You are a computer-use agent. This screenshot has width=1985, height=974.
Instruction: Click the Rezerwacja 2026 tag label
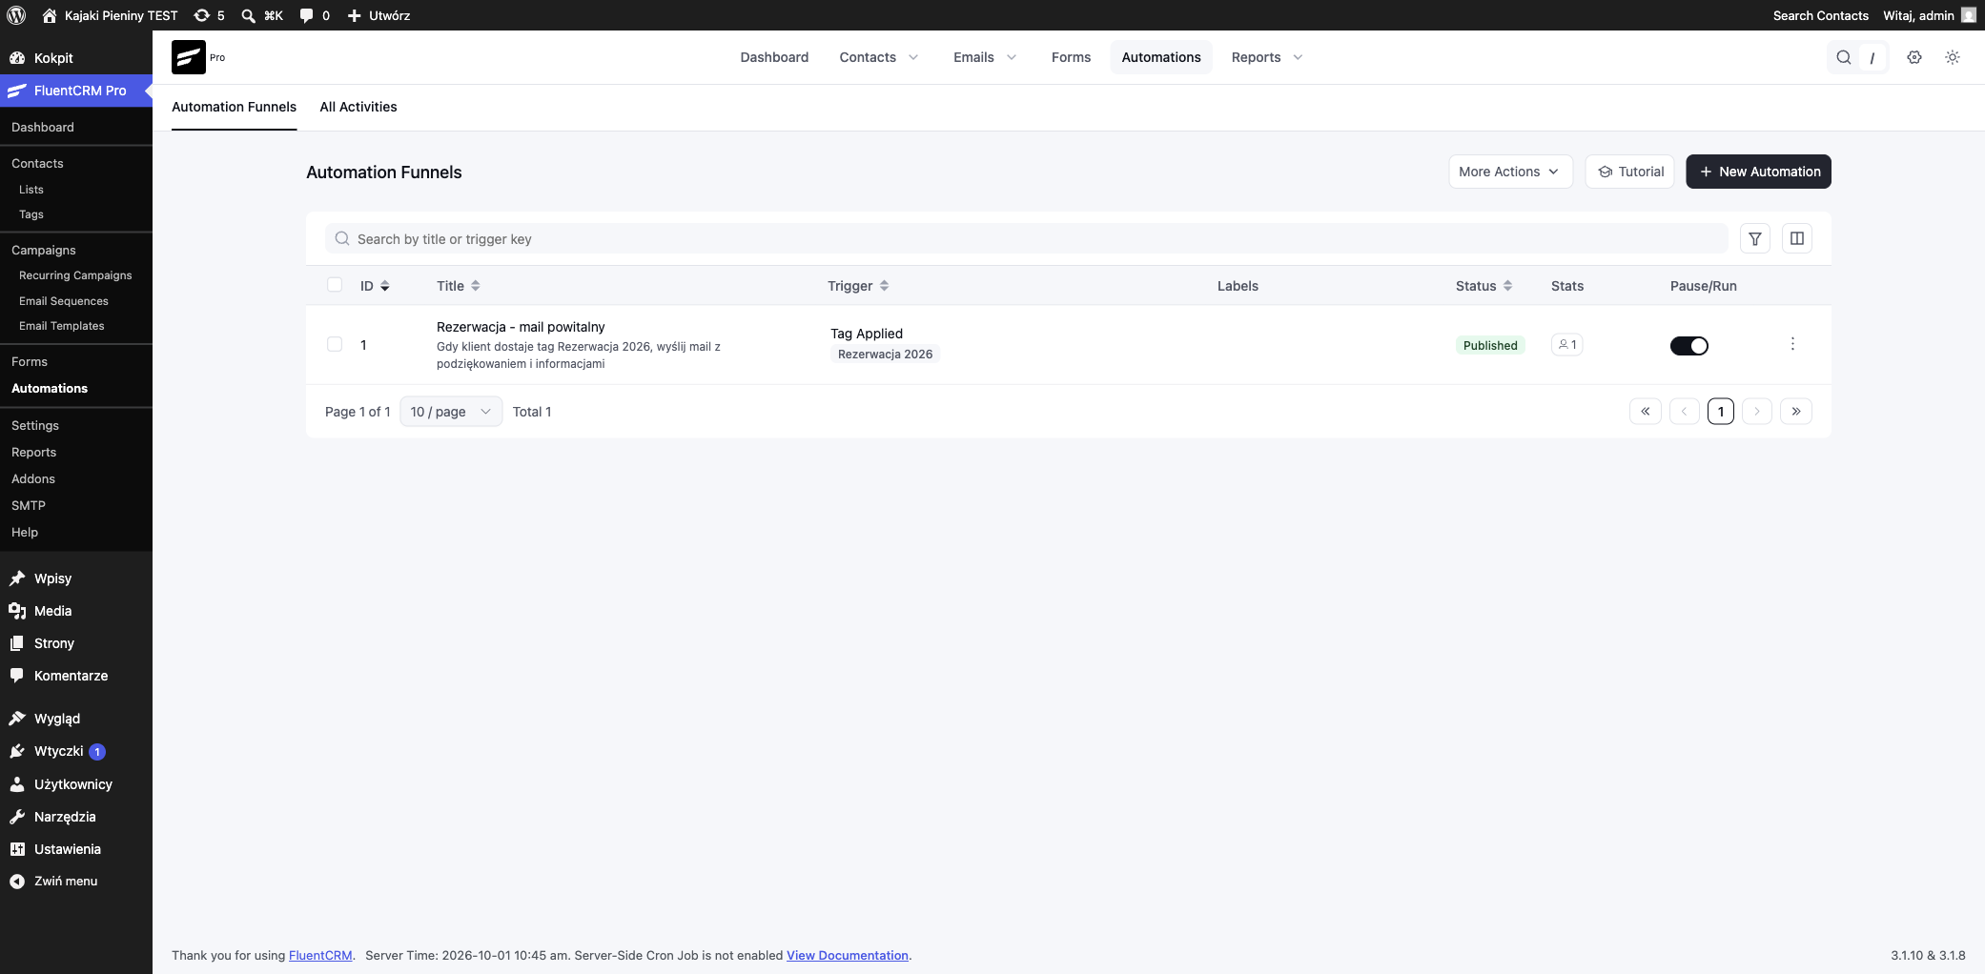tap(885, 355)
